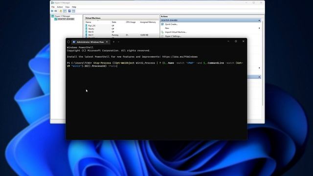Select the Win10 virtual machine row
This screenshot has width=313, height=176.
[x=122, y=32]
